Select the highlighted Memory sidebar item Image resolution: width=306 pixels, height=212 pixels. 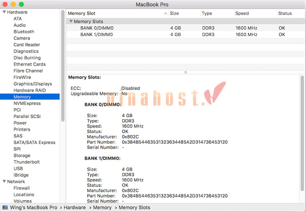point(30,97)
